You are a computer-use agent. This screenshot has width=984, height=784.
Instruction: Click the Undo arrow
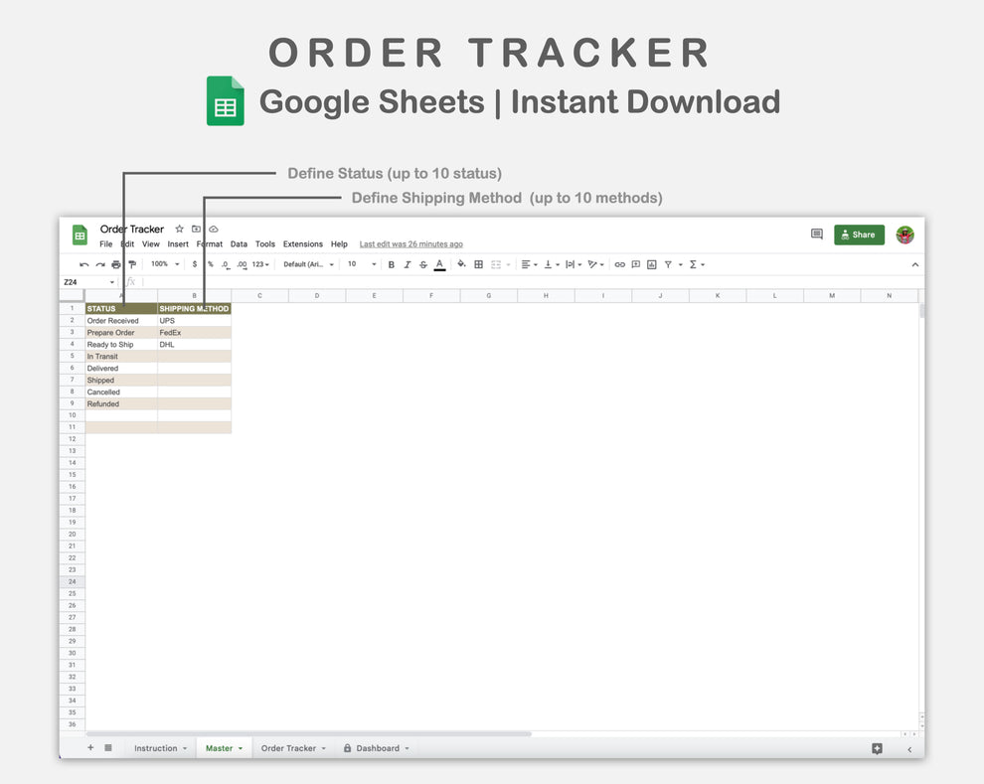83,264
